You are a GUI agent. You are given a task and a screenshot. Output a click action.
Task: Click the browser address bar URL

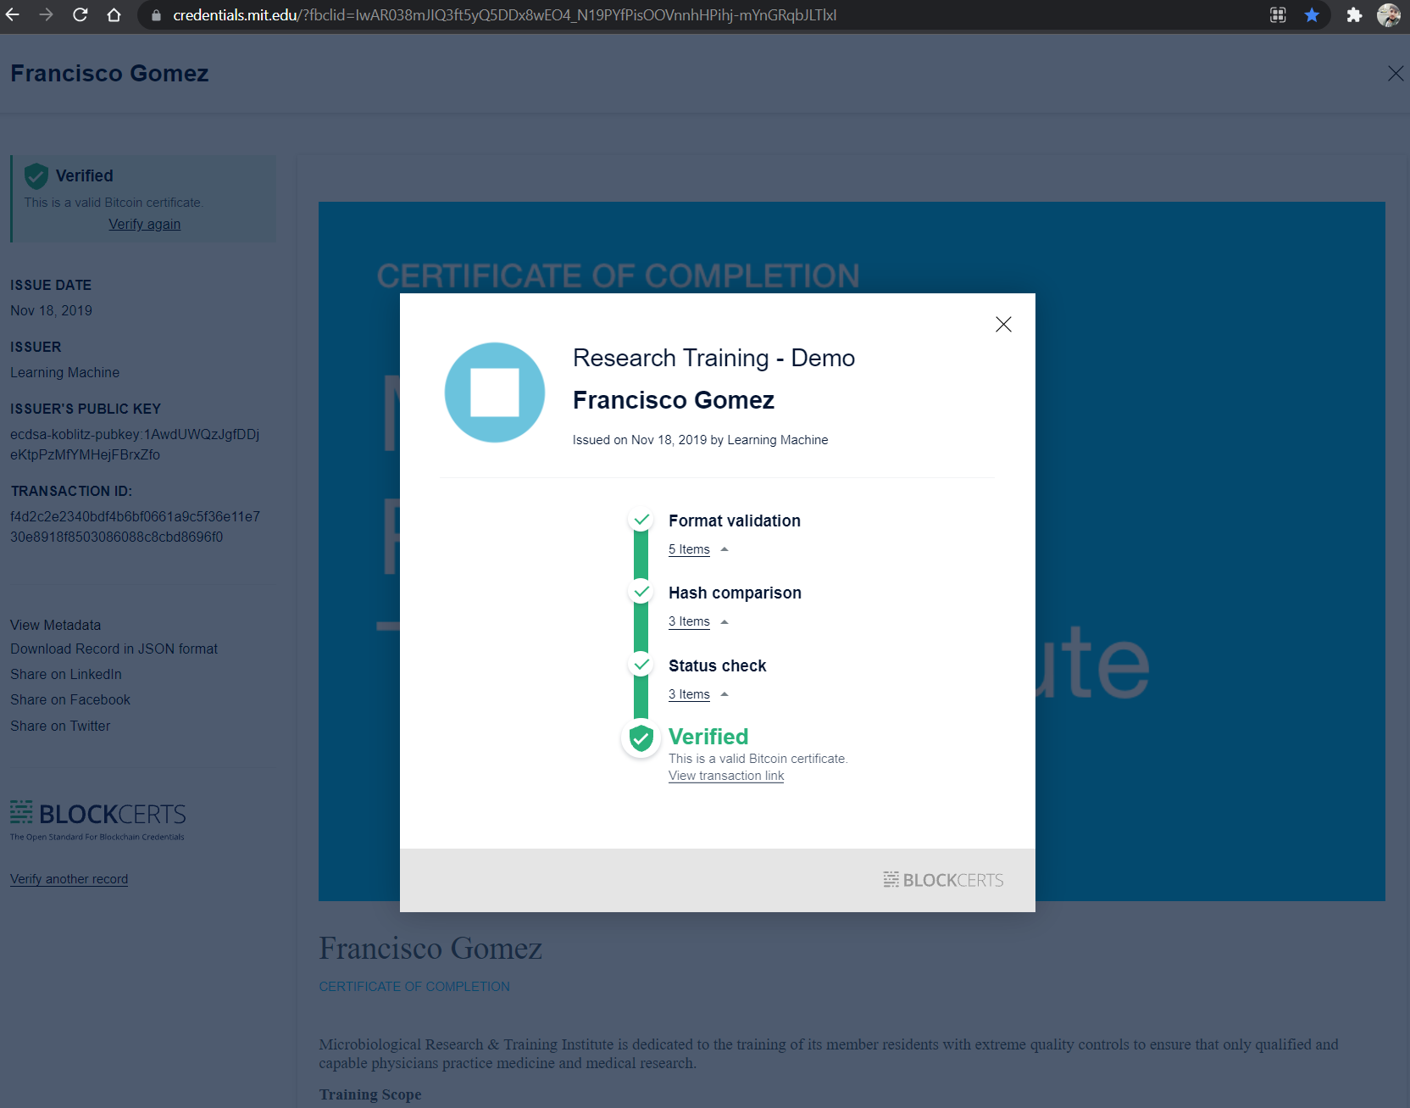pos(504,15)
